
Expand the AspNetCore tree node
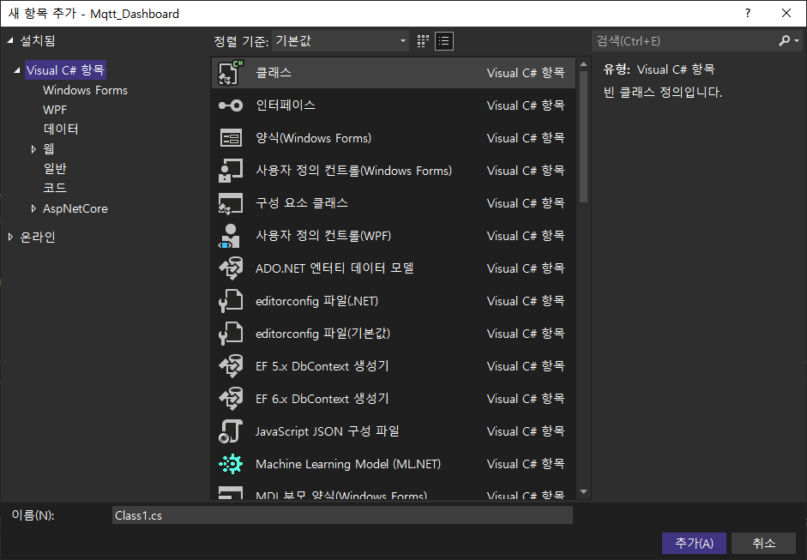(33, 208)
